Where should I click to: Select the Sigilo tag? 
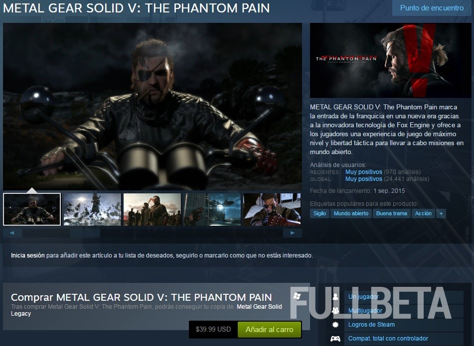point(319,213)
